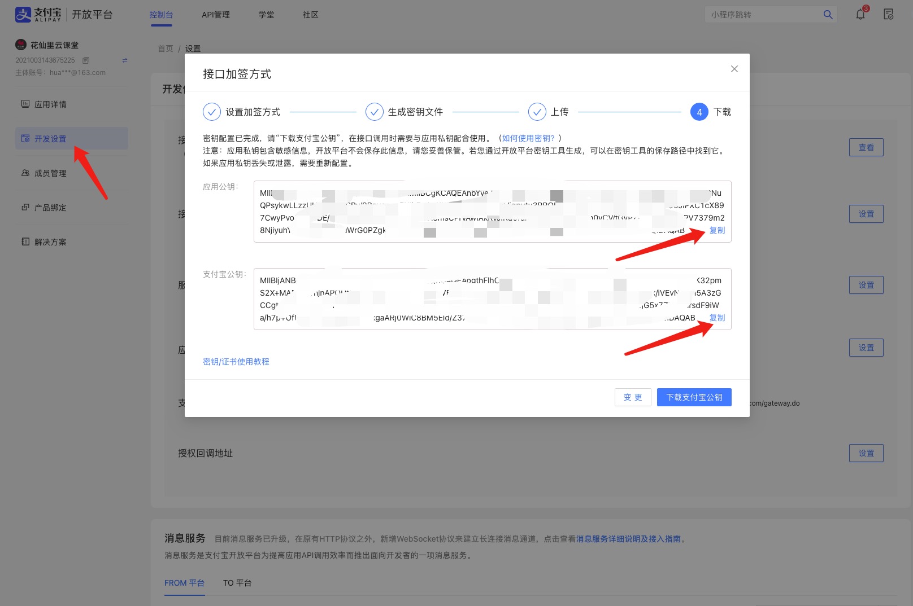The height and width of the screenshot is (606, 913).
Task: Click the 产品绑定 sidebar icon
Action: point(25,207)
